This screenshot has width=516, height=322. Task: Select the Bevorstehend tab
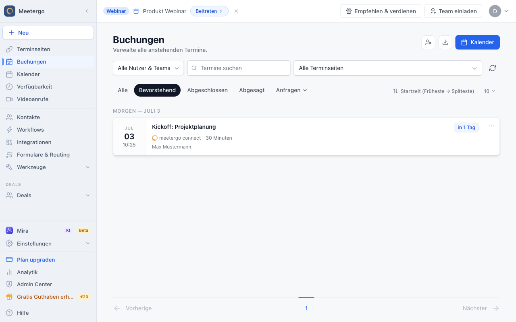[x=157, y=90]
